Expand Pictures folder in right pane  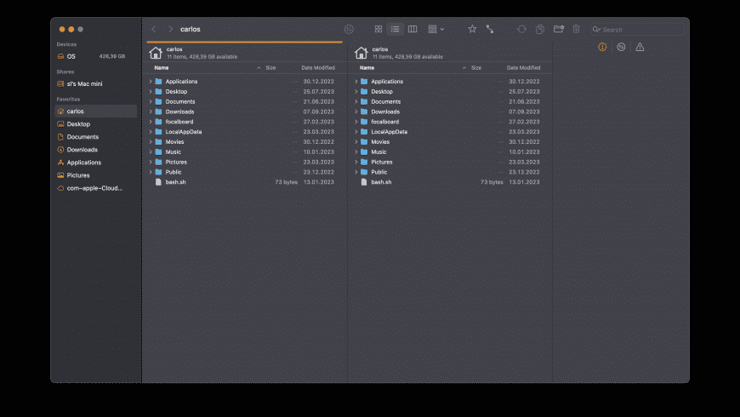(x=356, y=162)
